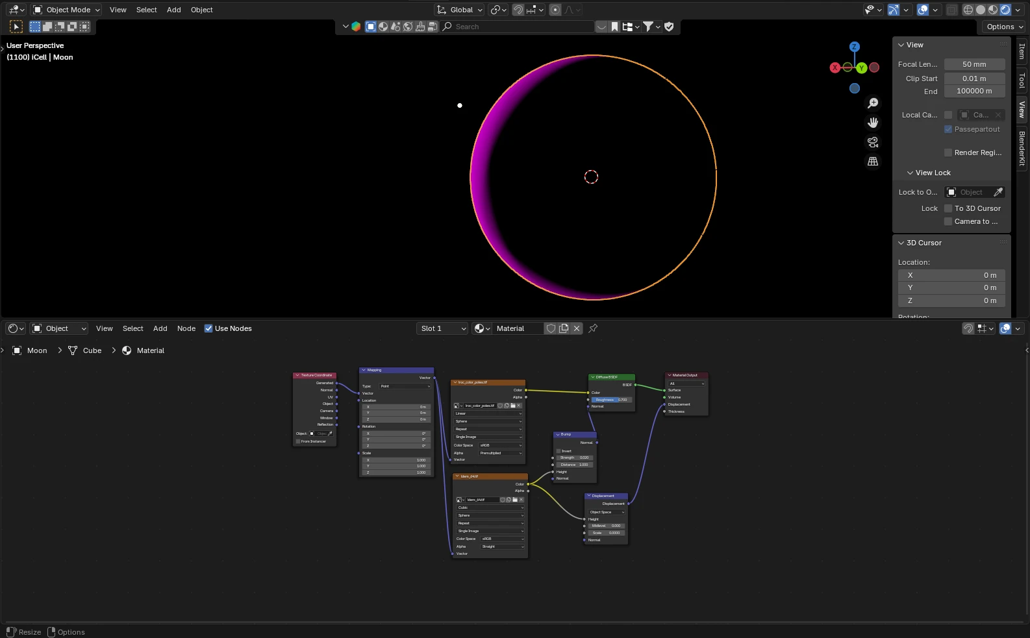This screenshot has width=1030, height=638.
Task: Open the Add menu in 3D viewport header
Action: click(x=173, y=10)
